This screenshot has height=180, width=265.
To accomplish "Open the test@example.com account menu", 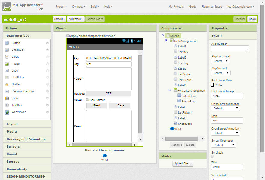I will (x=241, y=7).
